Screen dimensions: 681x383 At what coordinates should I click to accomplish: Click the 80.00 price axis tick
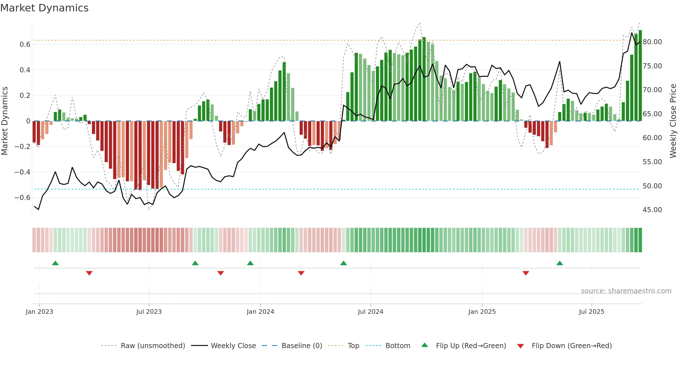(x=652, y=42)
